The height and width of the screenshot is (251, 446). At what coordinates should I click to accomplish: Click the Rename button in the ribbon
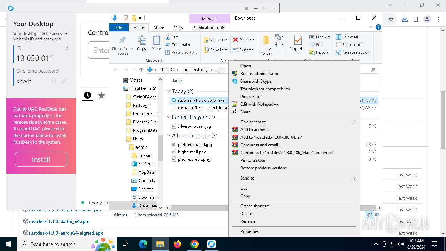pyautogui.click(x=243, y=50)
